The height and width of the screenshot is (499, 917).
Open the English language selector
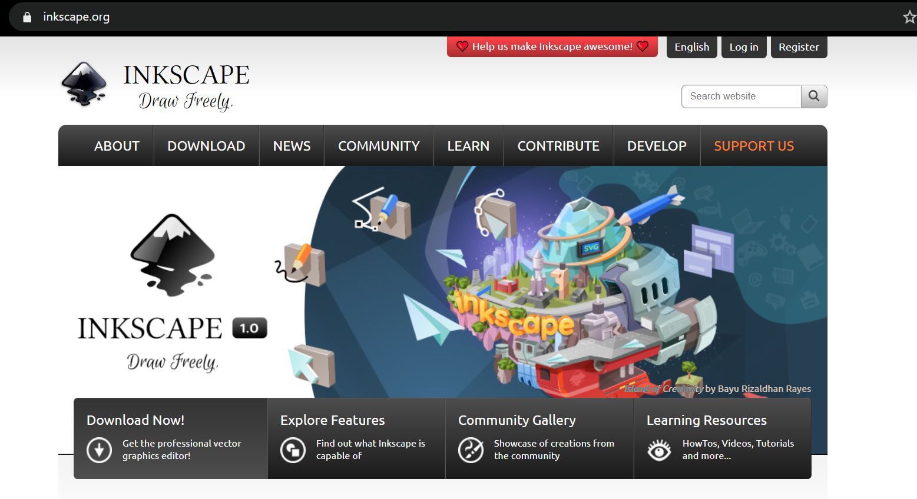691,47
